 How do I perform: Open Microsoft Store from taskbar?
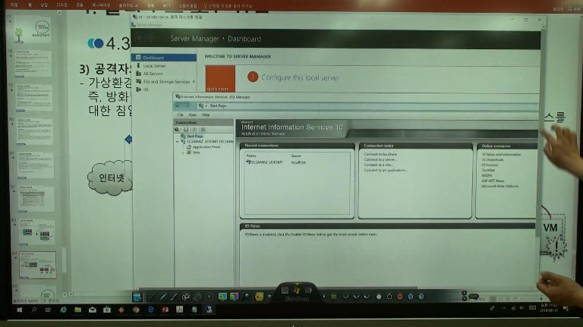[x=107, y=310]
